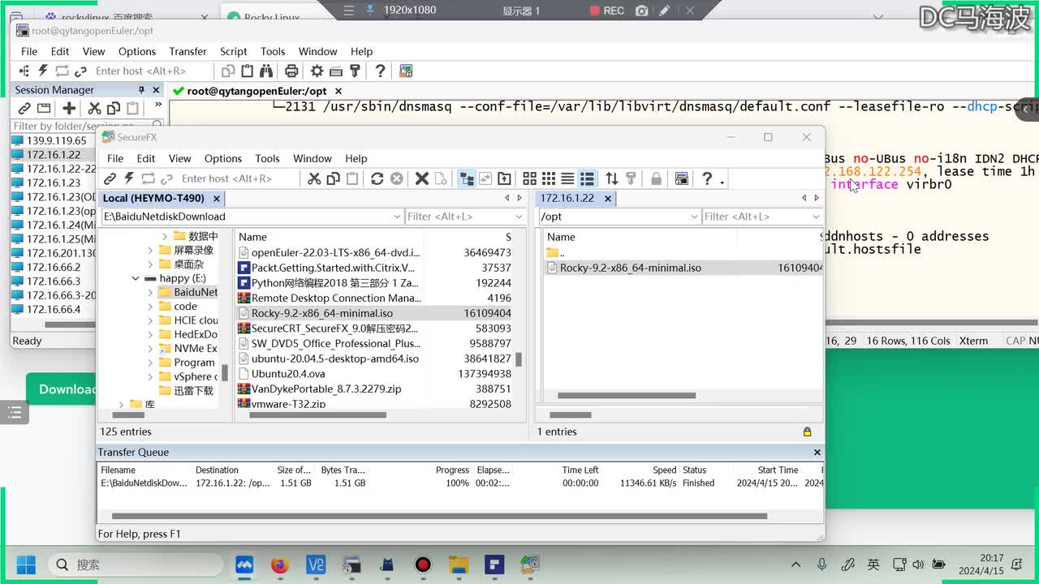Viewport: 1039px width, 584px height.
Task: Switch to small icons view in SecureFX
Action: [x=549, y=178]
